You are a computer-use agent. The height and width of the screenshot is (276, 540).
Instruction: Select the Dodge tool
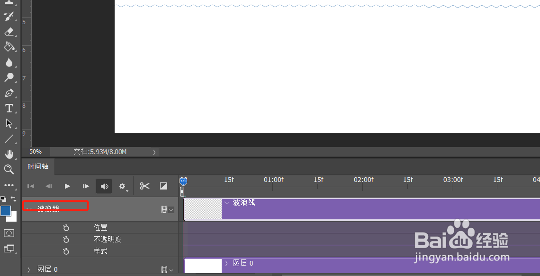click(9, 78)
